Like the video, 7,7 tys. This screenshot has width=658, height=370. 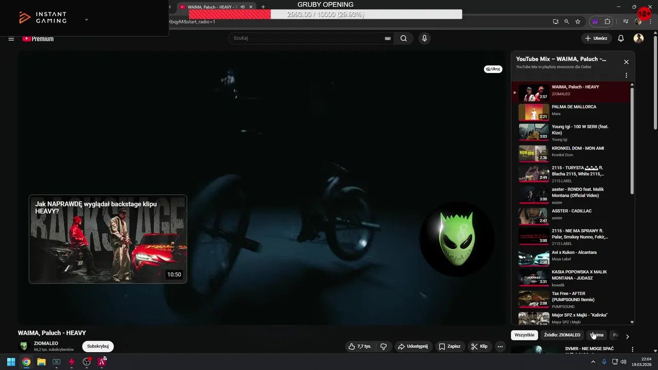point(360,346)
